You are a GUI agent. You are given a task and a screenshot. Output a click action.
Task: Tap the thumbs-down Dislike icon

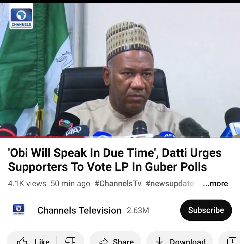[x=70, y=241]
